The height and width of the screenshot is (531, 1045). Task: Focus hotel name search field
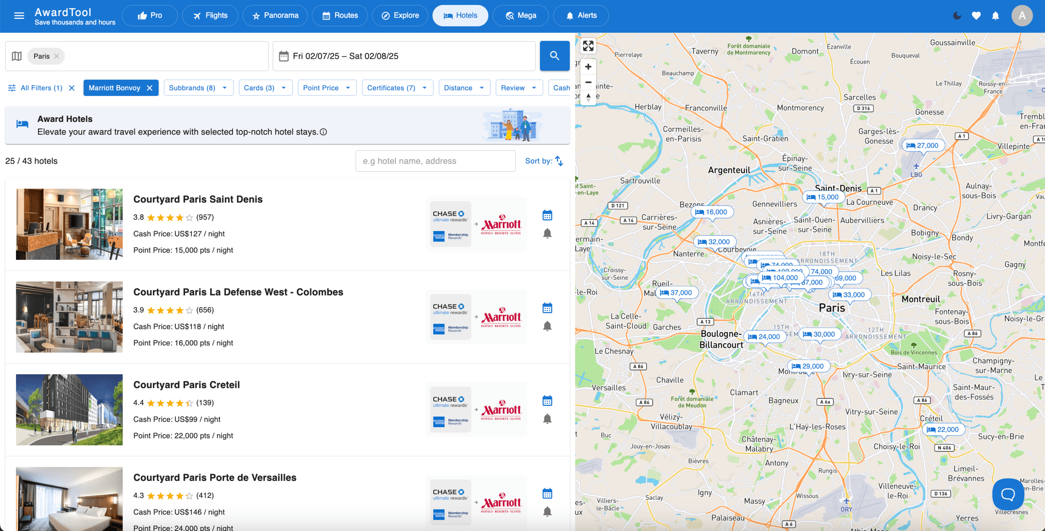pos(435,161)
